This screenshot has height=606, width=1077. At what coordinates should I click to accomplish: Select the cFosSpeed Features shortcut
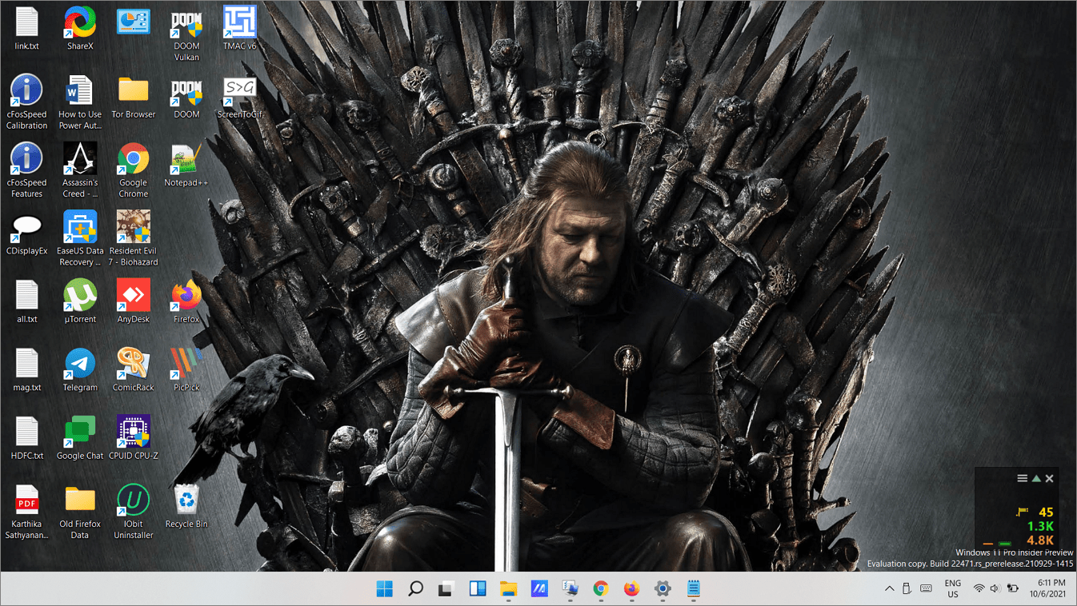point(26,171)
